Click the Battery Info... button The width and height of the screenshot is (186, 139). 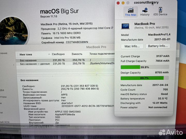coord(158,46)
